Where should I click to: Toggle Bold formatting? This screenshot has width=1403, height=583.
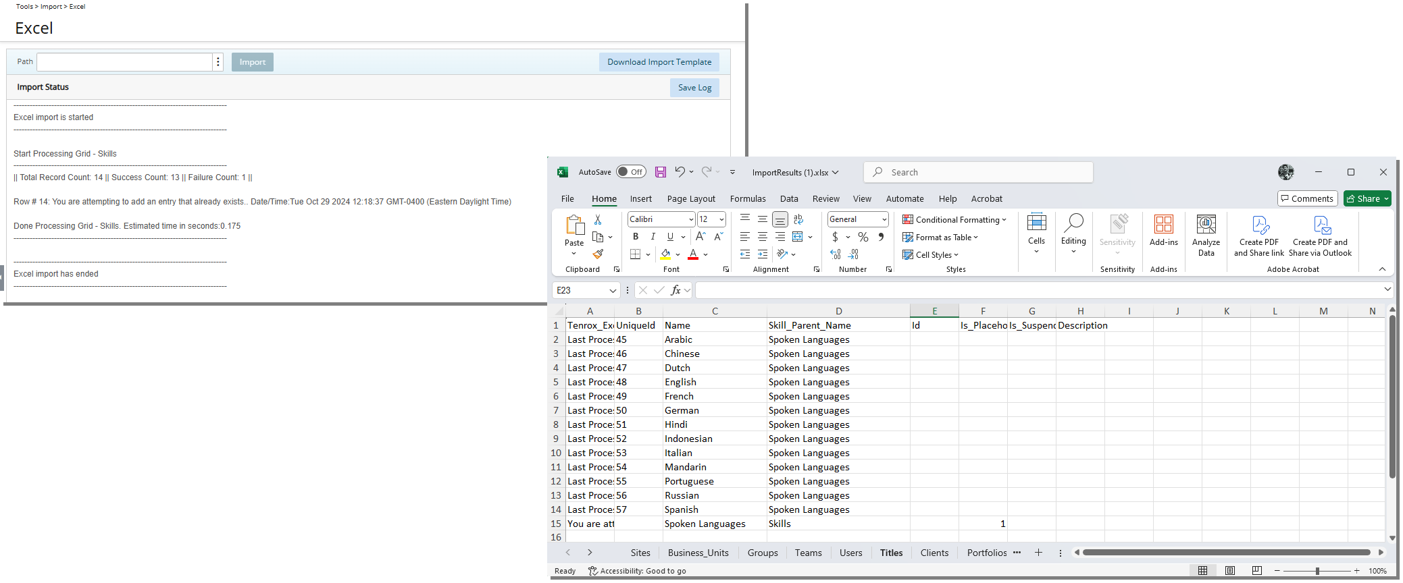click(x=636, y=237)
